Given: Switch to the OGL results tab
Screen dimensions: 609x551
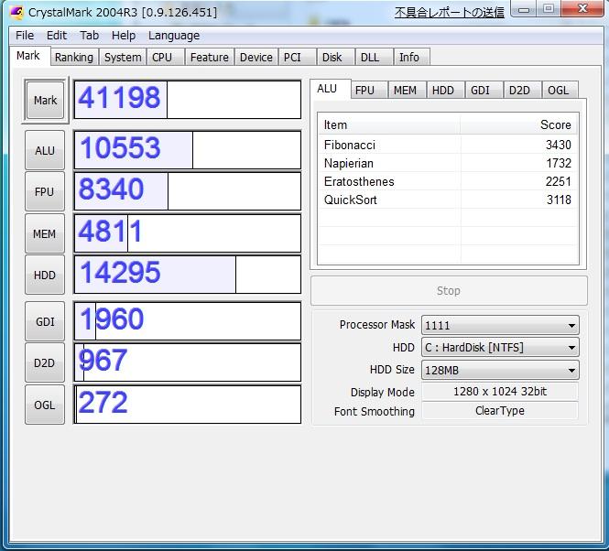Looking at the screenshot, I should coord(559,90).
